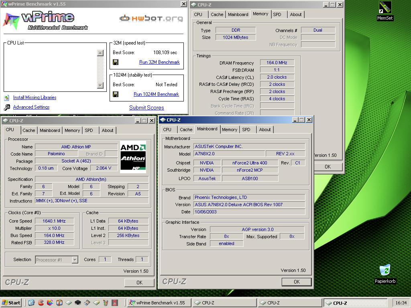Click the CAS# Latency value 2.0 clocks
Screen dimensions: 411x308
pyautogui.click(x=277, y=77)
